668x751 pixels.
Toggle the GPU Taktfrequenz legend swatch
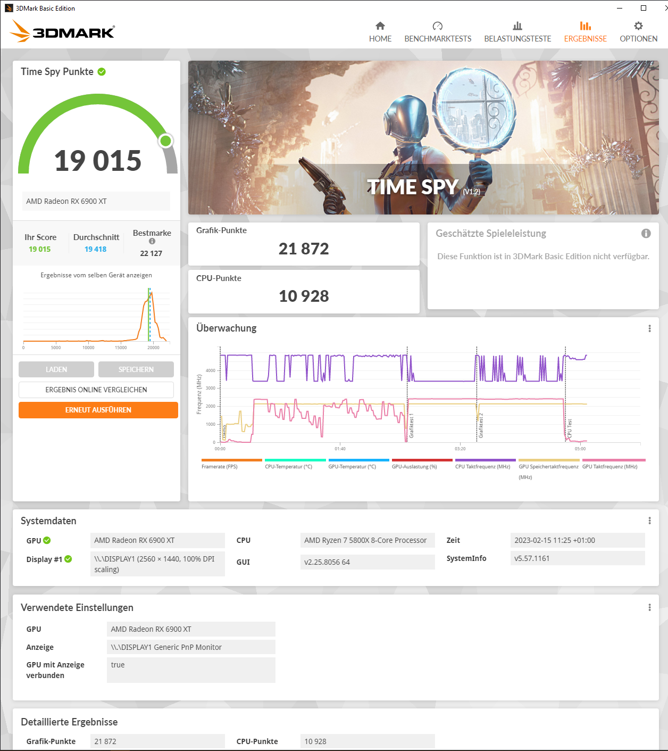(614, 460)
